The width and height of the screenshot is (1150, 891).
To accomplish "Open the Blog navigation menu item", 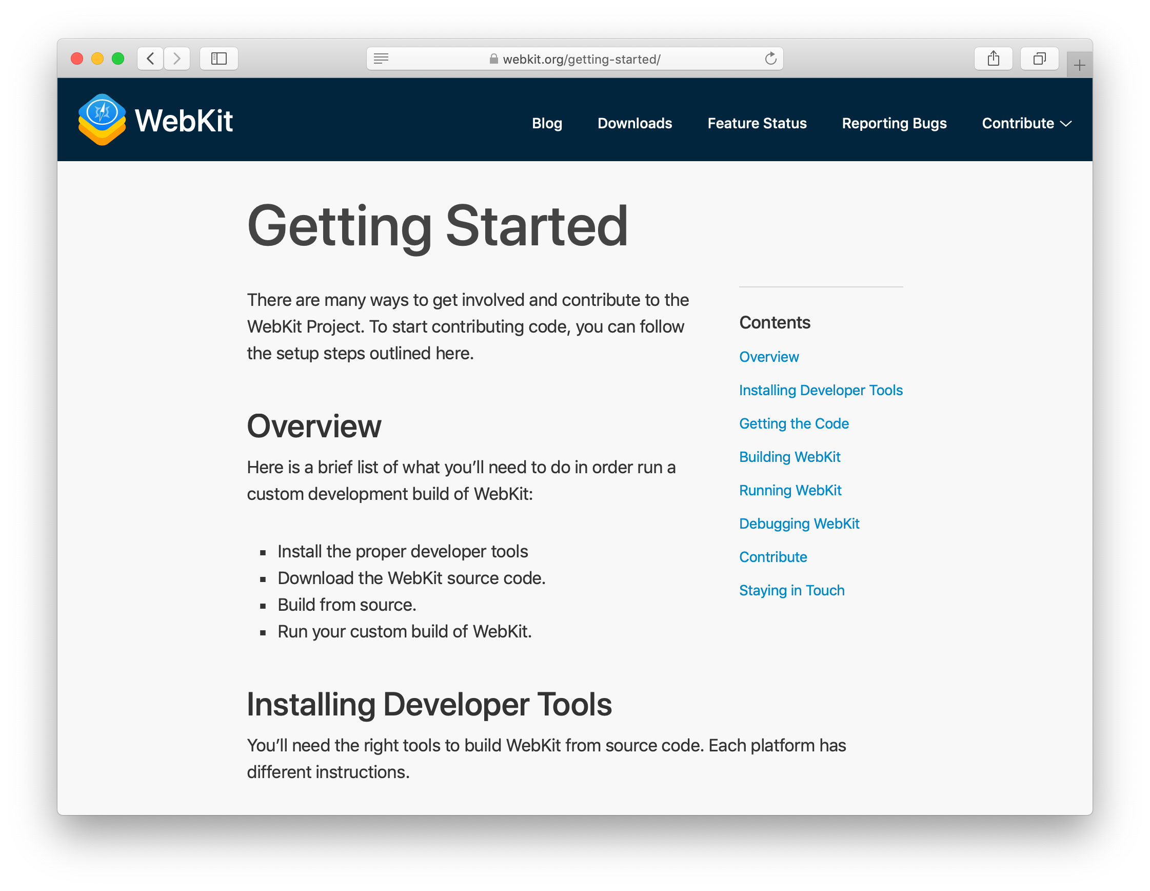I will click(x=546, y=122).
